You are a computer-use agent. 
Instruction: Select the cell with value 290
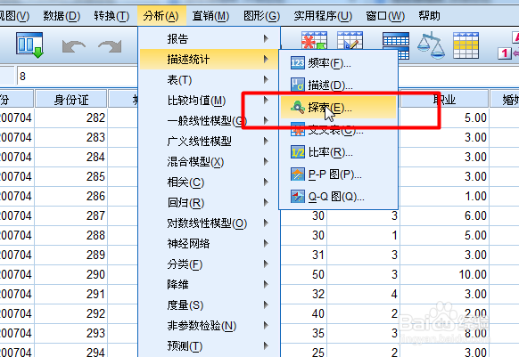(71, 274)
